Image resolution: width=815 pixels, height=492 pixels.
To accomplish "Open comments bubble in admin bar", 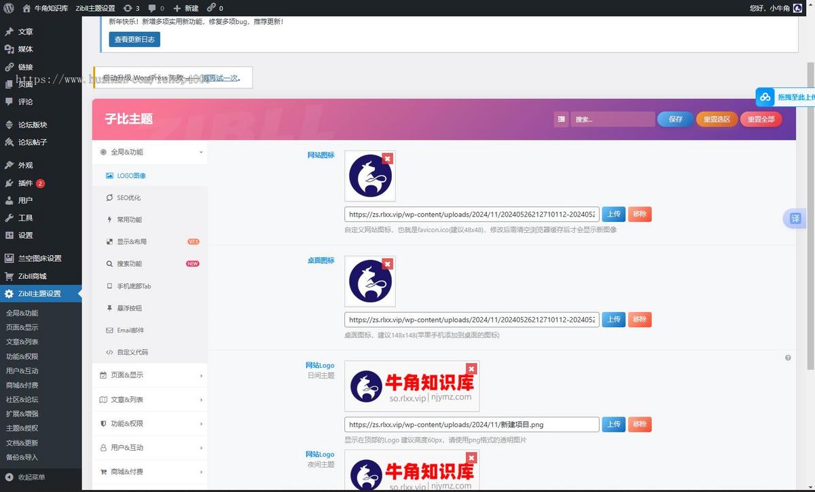I will 156,8.
